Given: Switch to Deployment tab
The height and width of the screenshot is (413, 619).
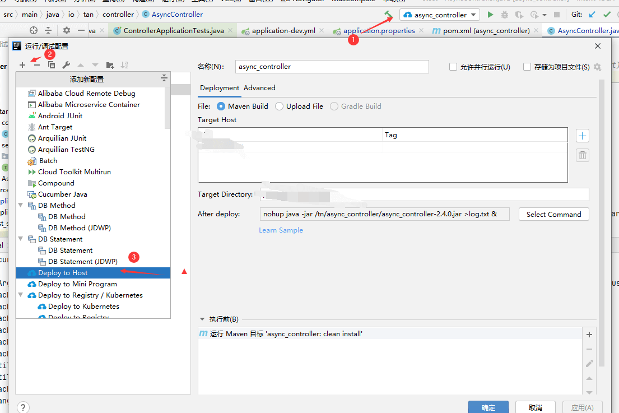Looking at the screenshot, I should click(220, 87).
